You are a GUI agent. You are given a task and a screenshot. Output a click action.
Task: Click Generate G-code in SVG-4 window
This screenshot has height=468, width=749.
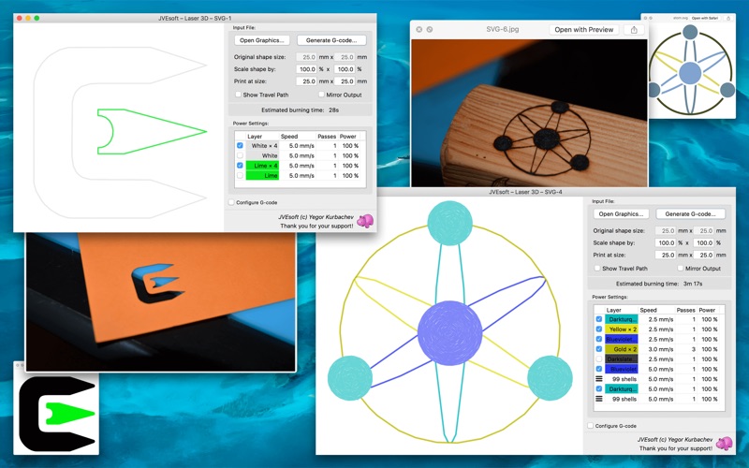tap(690, 214)
